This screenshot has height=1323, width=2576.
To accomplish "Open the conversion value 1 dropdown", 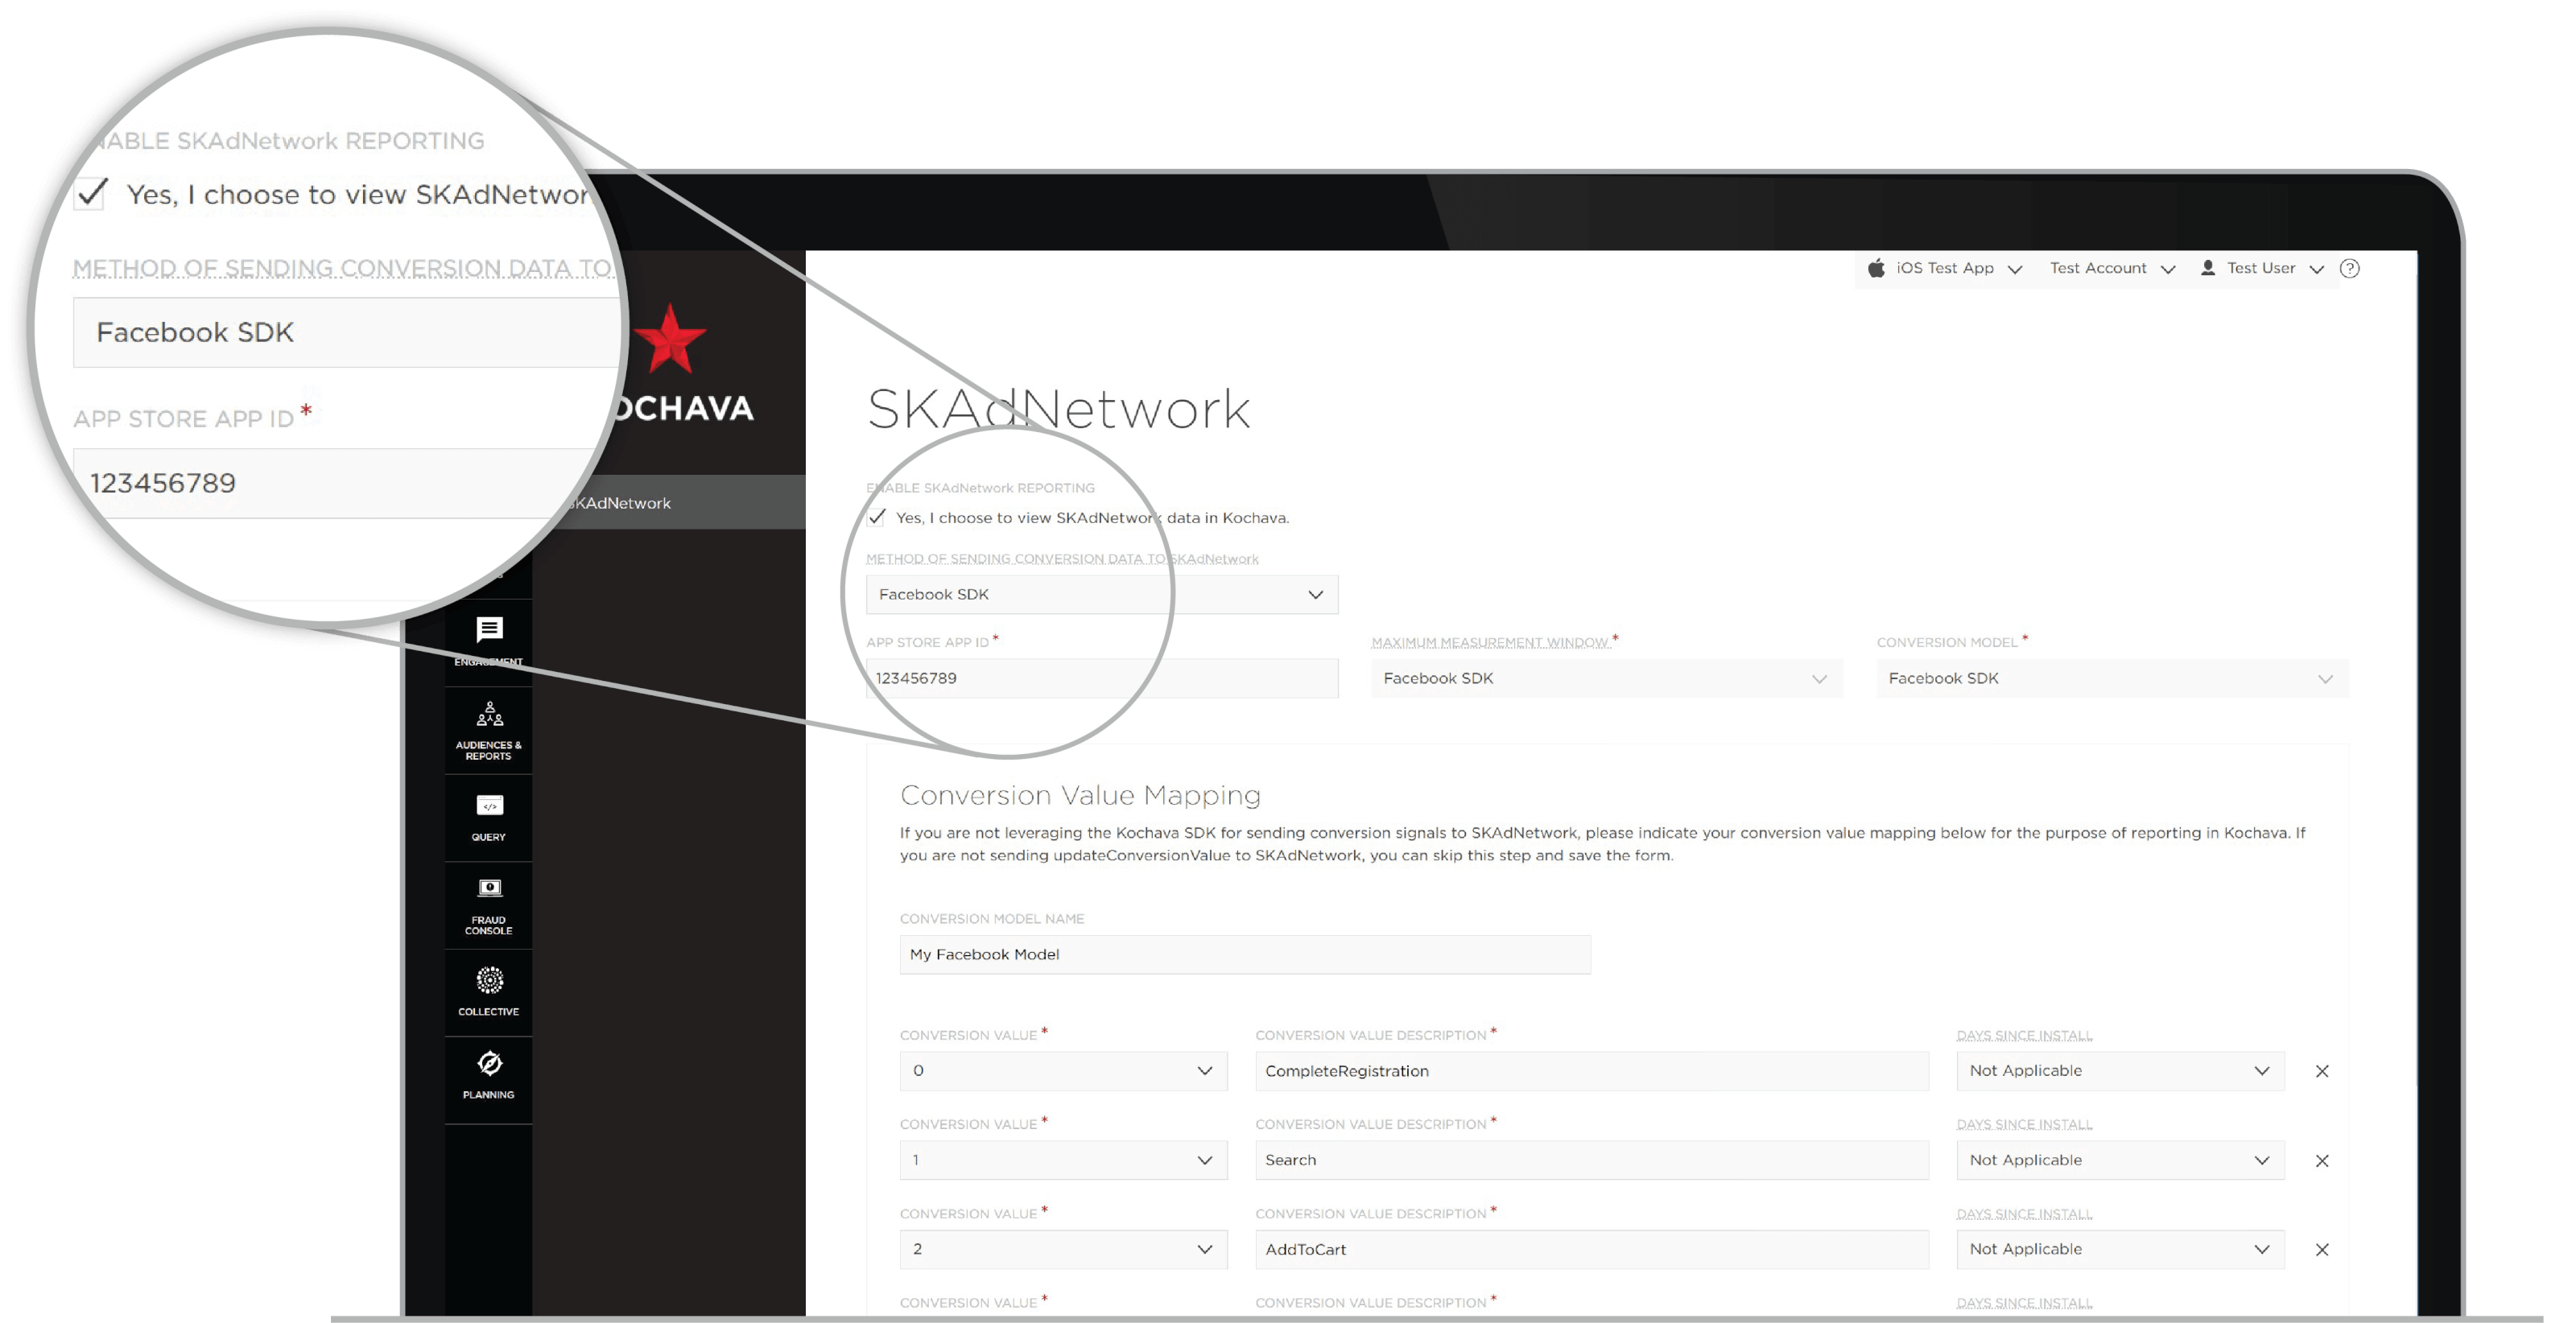I will tap(1063, 1160).
